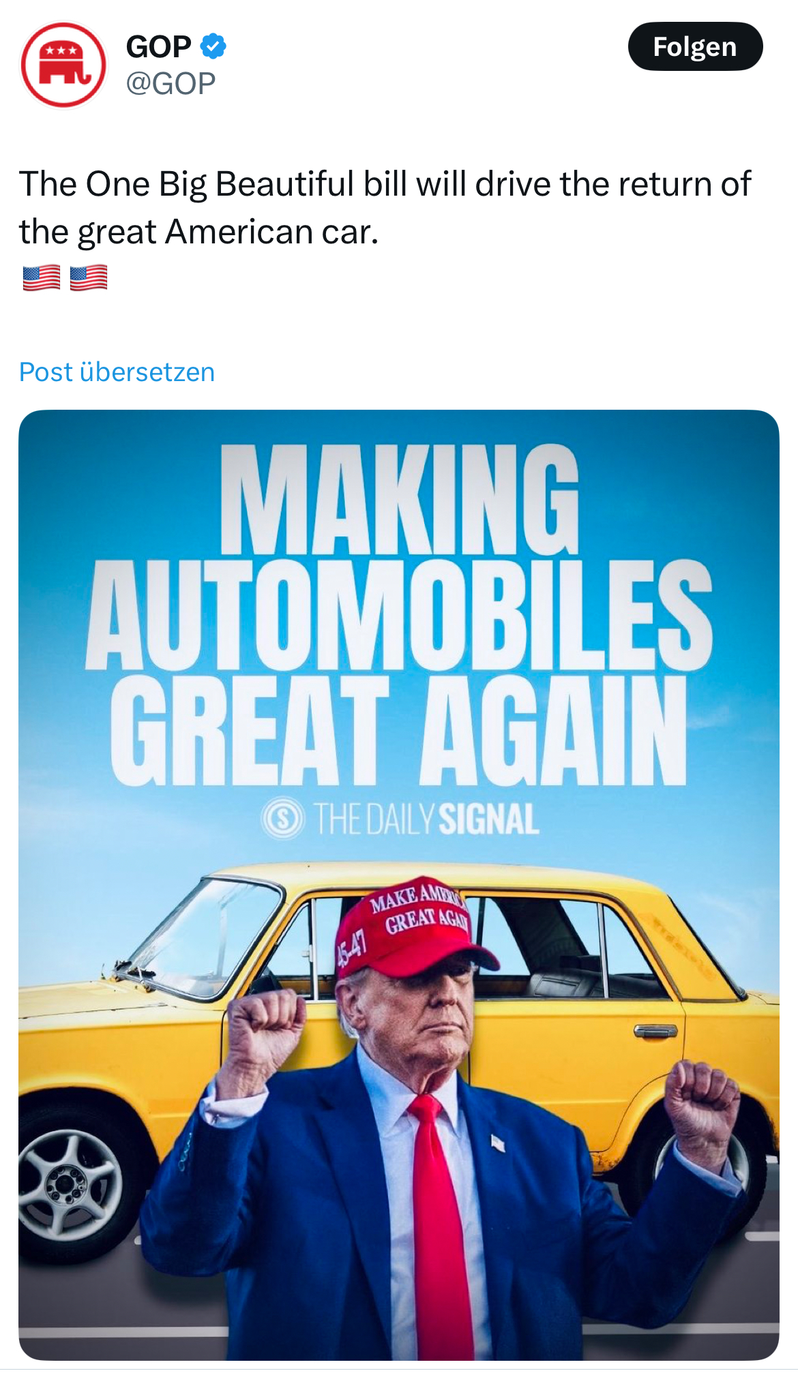This screenshot has height=1386, width=798.
Task: Click the yellow car's rear door handle
Action: (654, 1031)
